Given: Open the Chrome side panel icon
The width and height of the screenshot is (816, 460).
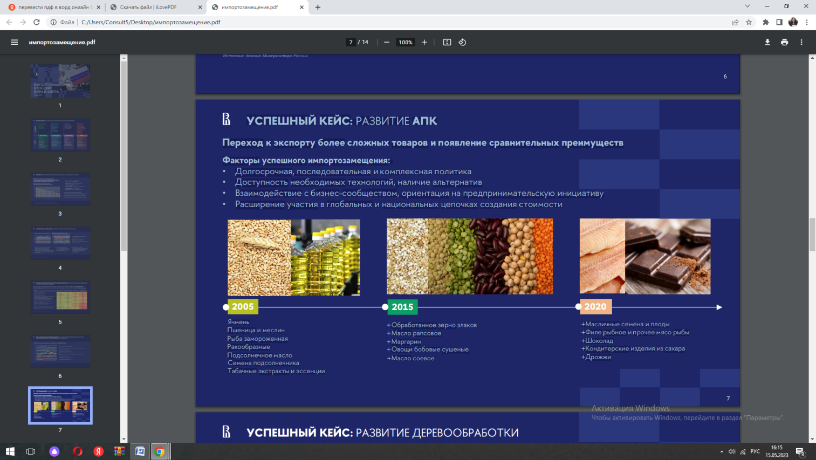Looking at the screenshot, I should click(779, 22).
